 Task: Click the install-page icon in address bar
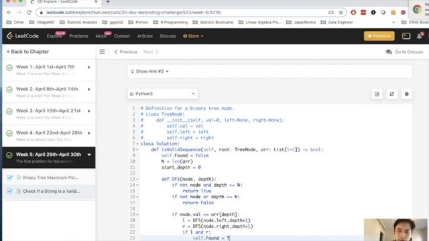pyautogui.click(x=331, y=13)
